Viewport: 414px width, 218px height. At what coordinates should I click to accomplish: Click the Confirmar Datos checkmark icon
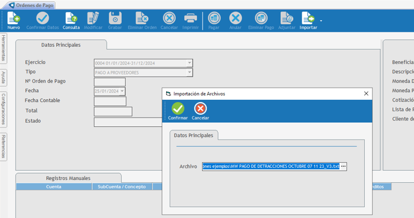[42, 18]
